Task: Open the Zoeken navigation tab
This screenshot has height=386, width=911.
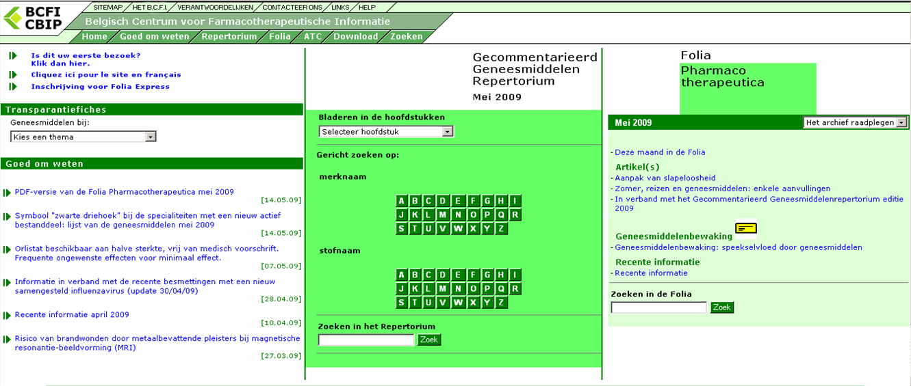Action: click(407, 37)
